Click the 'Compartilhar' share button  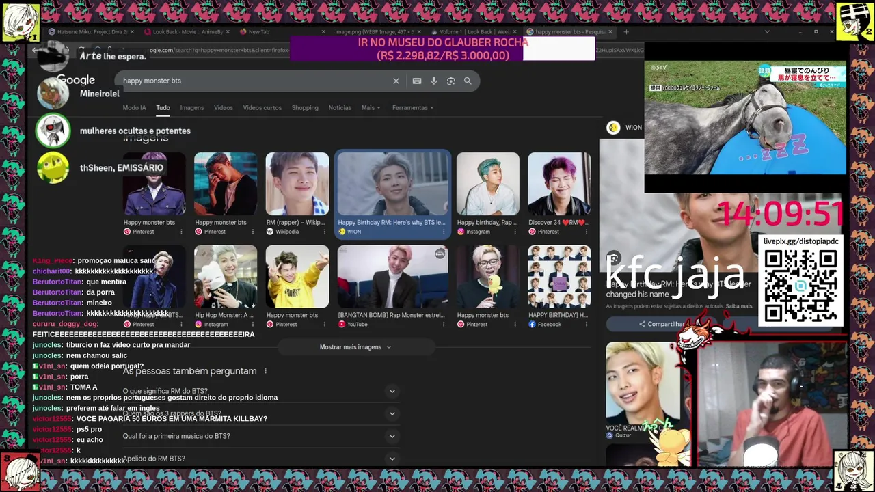point(662,324)
